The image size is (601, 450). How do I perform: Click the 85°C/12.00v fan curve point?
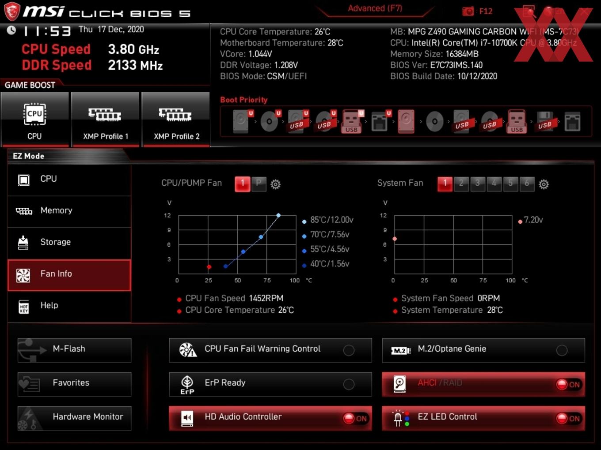tap(278, 215)
